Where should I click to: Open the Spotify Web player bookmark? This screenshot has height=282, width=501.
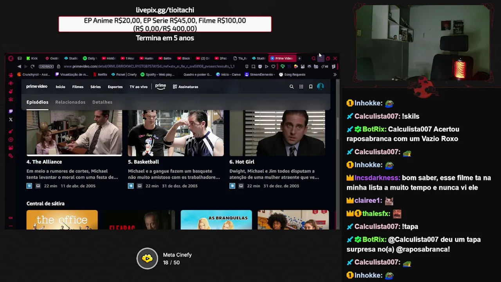[157, 74]
